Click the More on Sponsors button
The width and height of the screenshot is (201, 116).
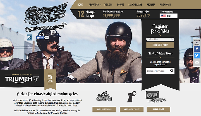pyautogui.click(x=104, y=109)
